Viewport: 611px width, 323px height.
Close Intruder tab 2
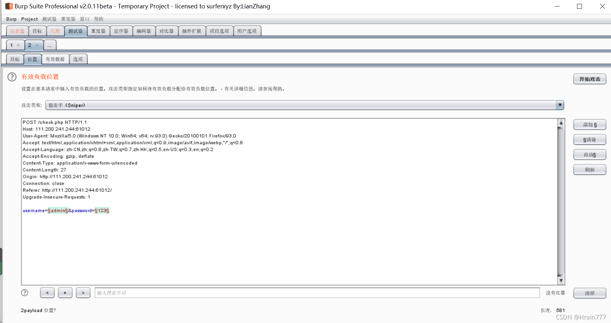pos(37,45)
